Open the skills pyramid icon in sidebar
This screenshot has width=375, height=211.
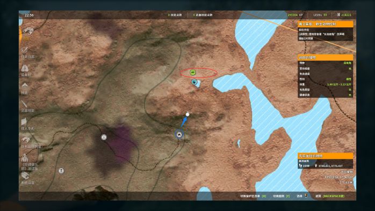(x=25, y=86)
